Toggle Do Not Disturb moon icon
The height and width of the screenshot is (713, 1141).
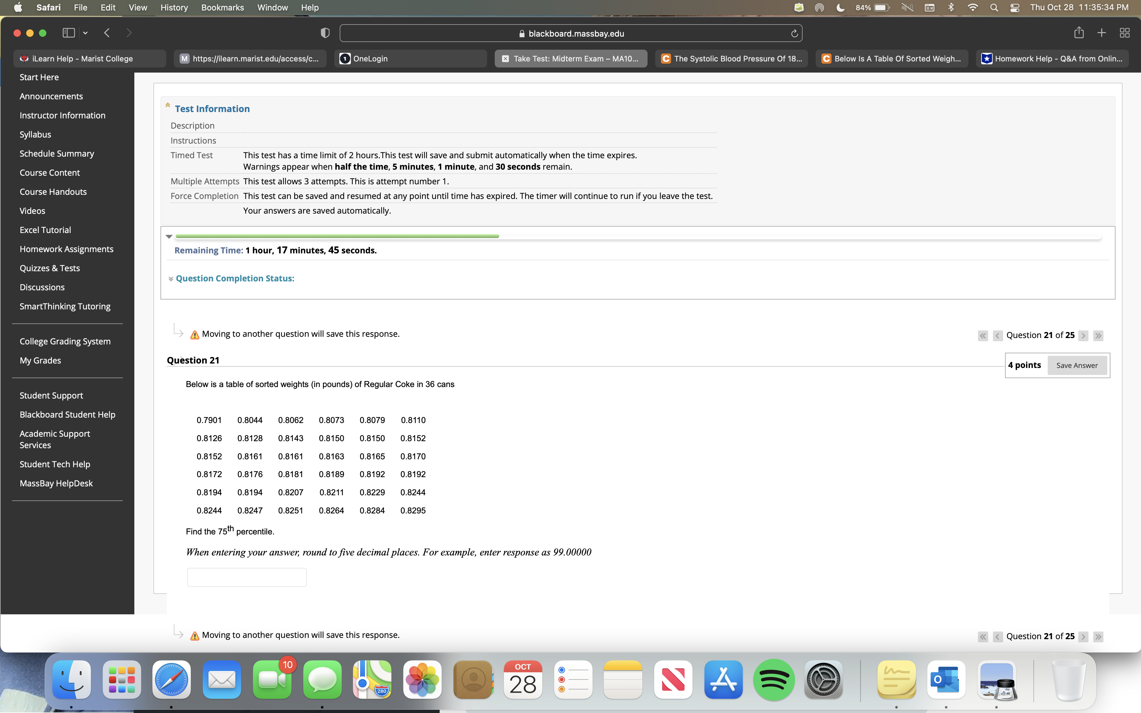click(x=840, y=8)
